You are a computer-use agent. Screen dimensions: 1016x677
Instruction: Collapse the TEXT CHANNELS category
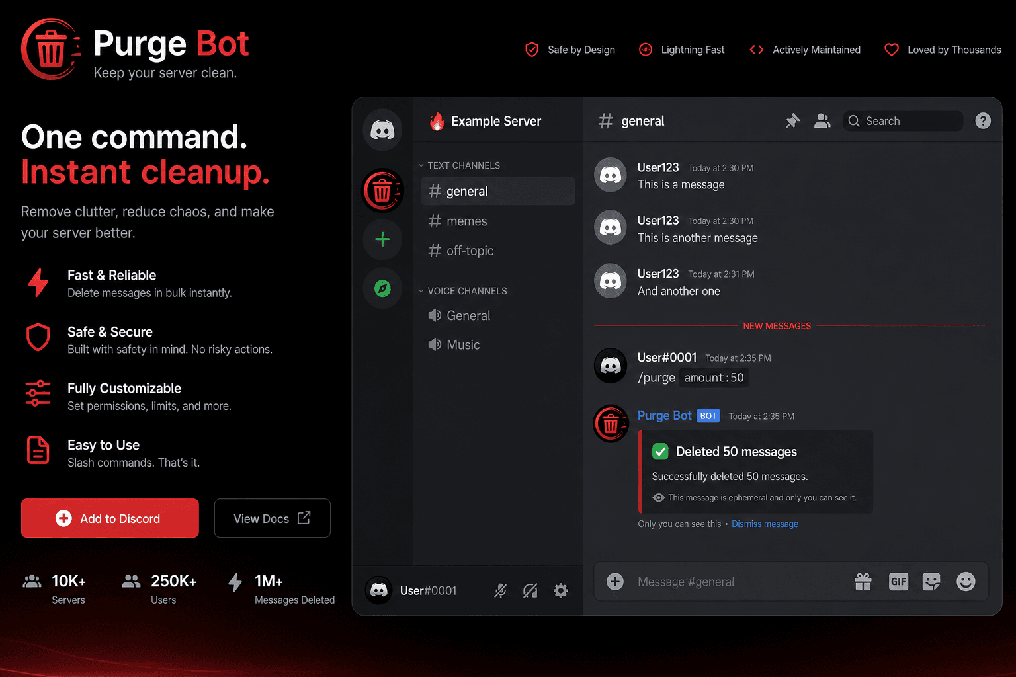460,165
